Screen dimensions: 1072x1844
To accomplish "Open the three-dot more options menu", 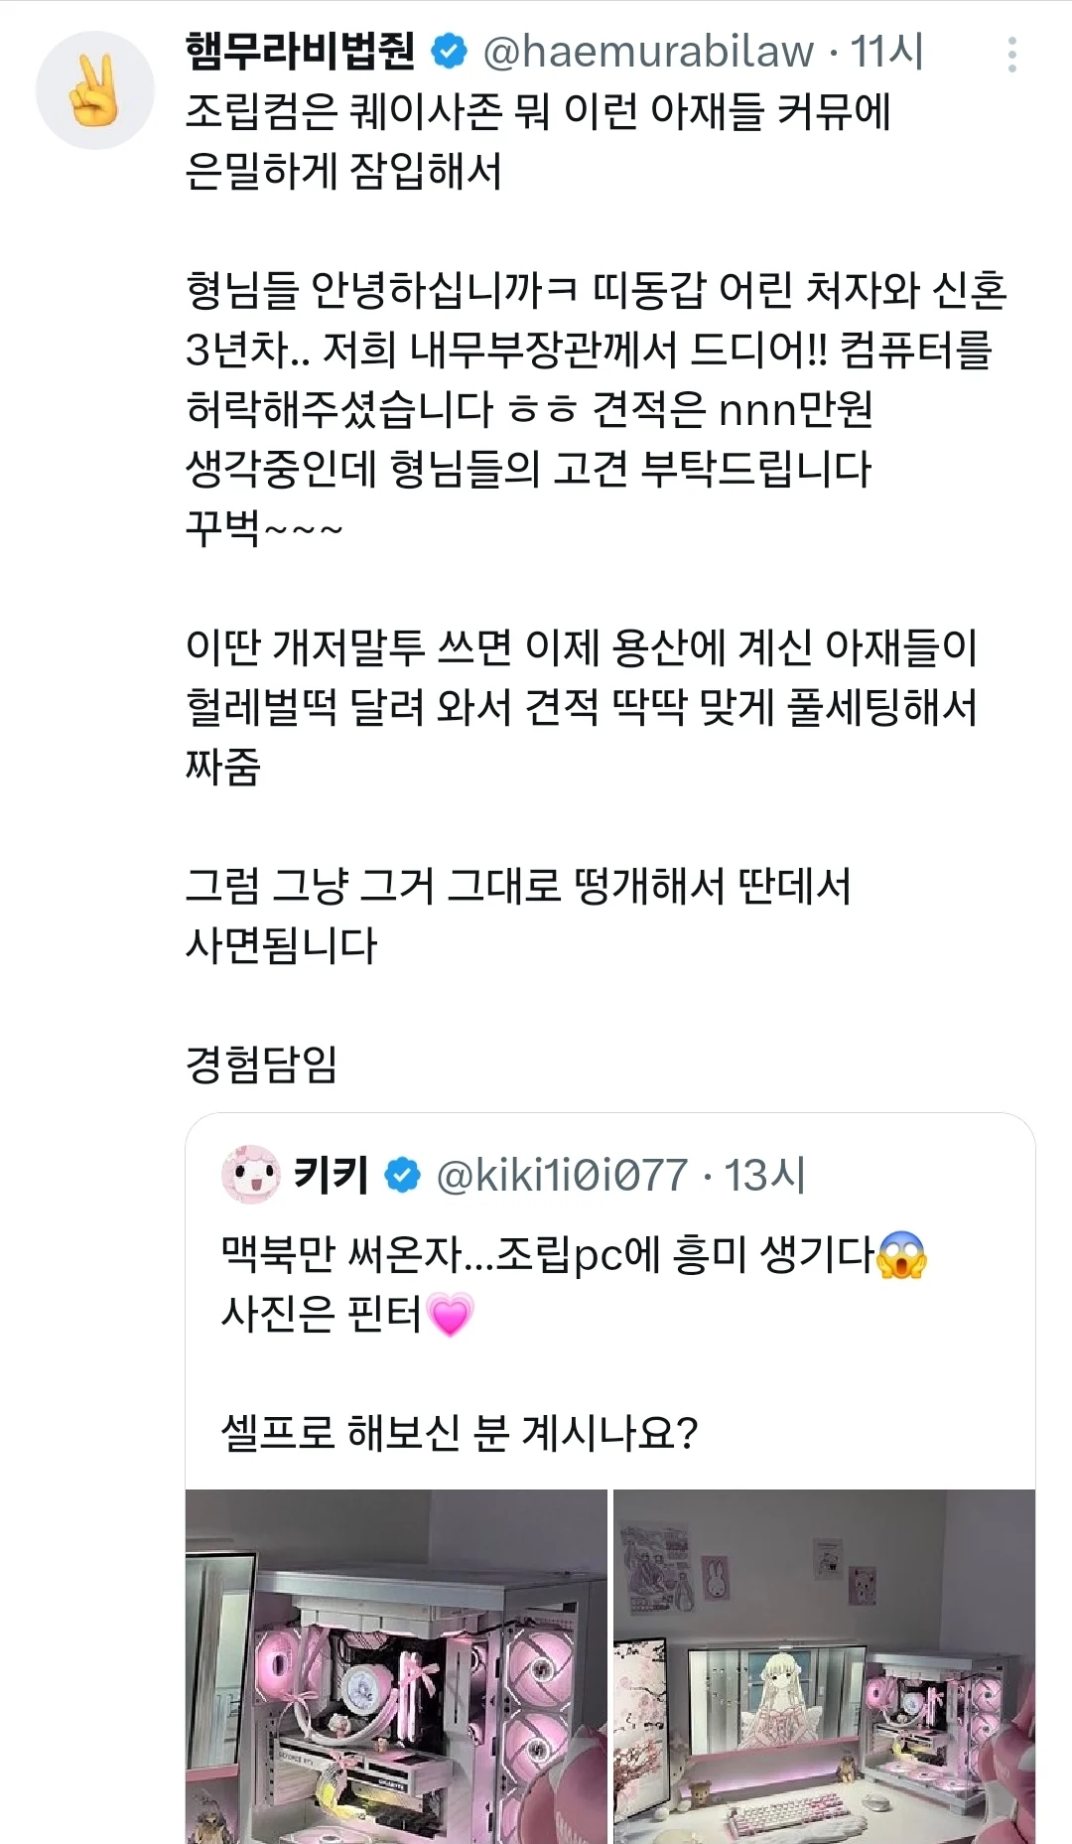I will click(x=1011, y=55).
